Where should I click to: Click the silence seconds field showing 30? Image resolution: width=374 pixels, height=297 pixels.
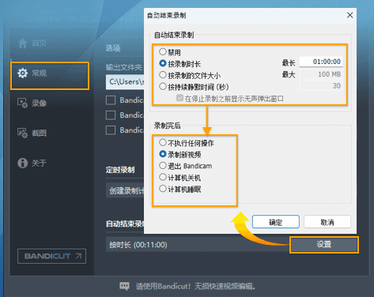pos(321,86)
